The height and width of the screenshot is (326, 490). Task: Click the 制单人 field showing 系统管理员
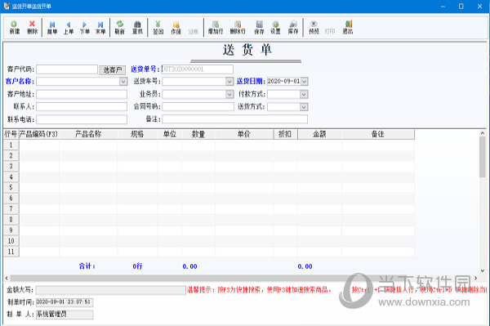click(65, 314)
